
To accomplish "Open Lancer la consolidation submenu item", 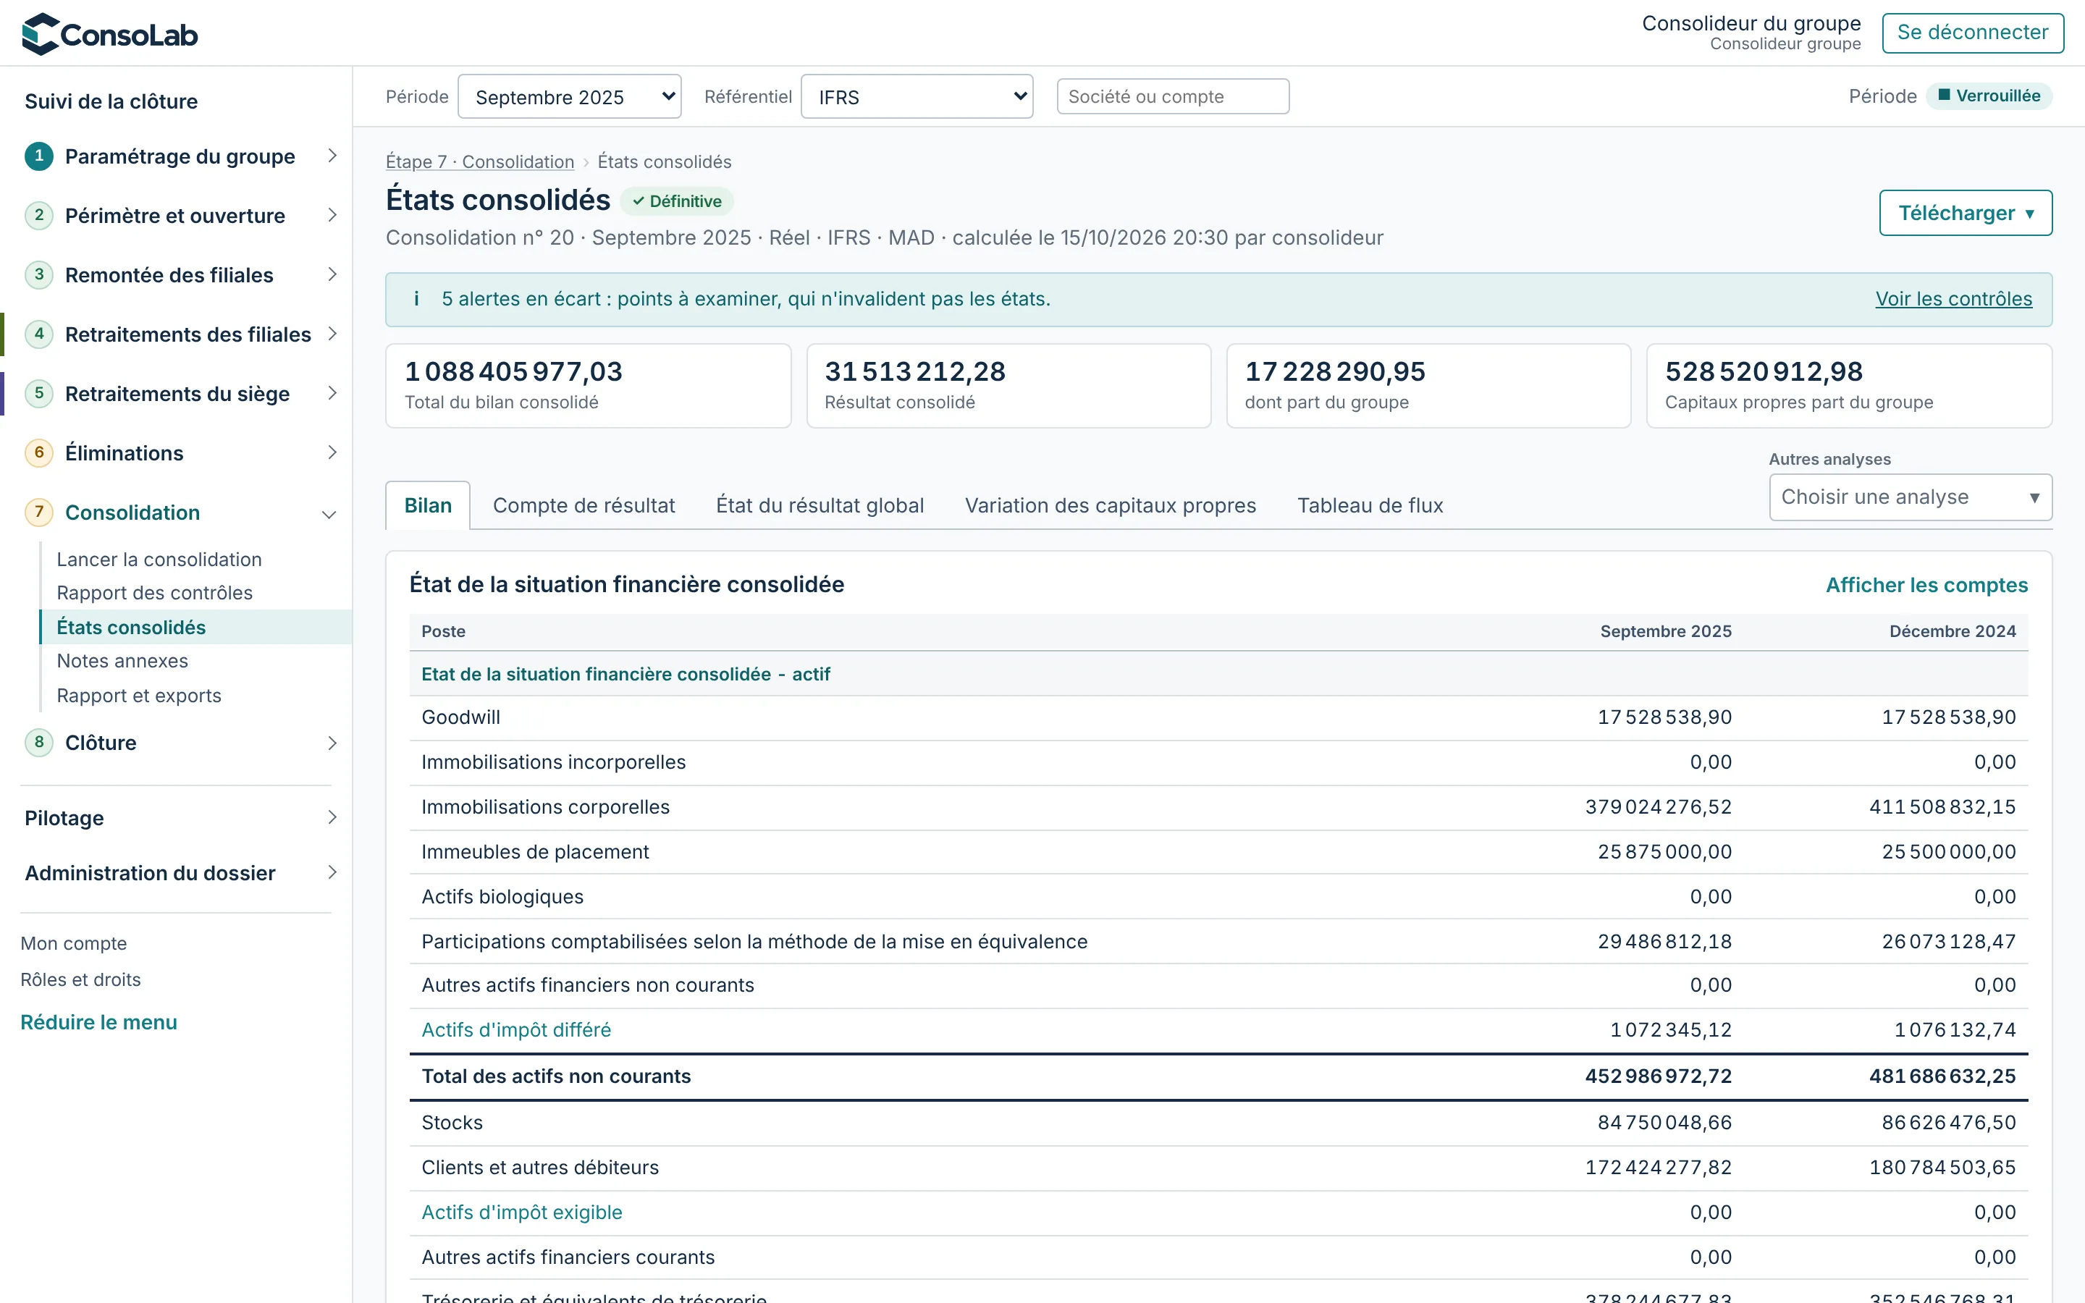I will [159, 560].
